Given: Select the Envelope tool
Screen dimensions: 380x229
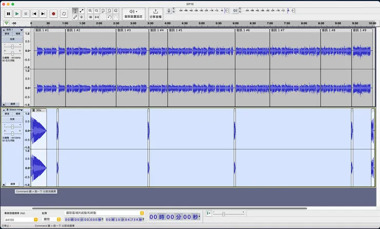Looking at the screenshot, I should pyautogui.click(x=82, y=10).
